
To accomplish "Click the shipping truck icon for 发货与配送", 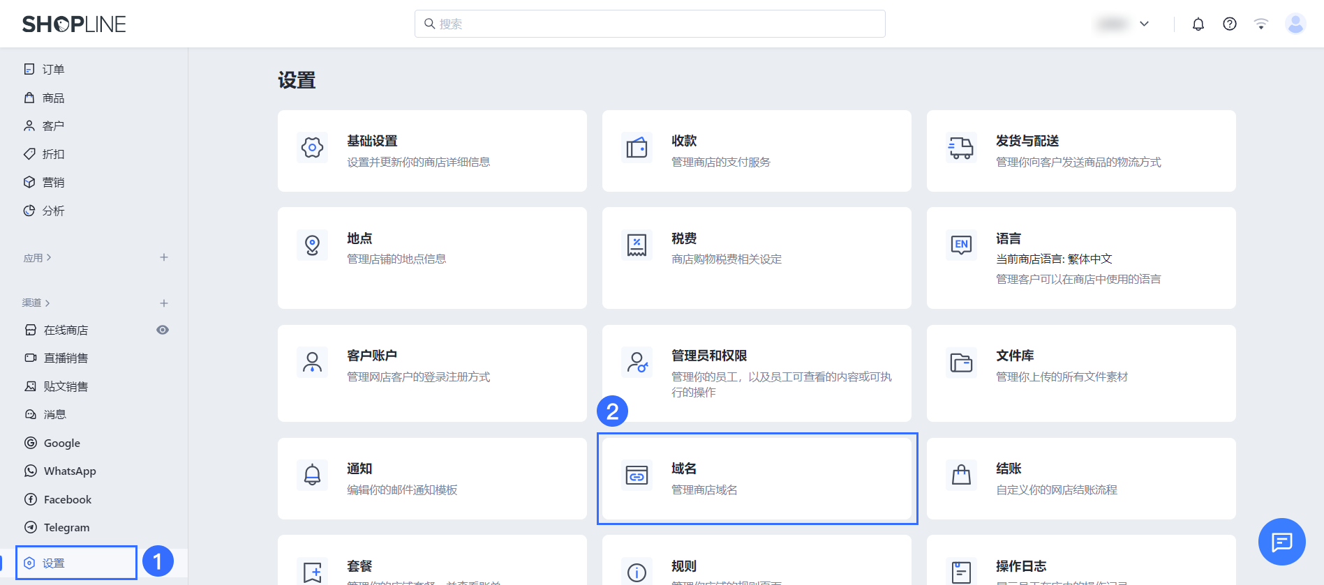I will click(961, 148).
